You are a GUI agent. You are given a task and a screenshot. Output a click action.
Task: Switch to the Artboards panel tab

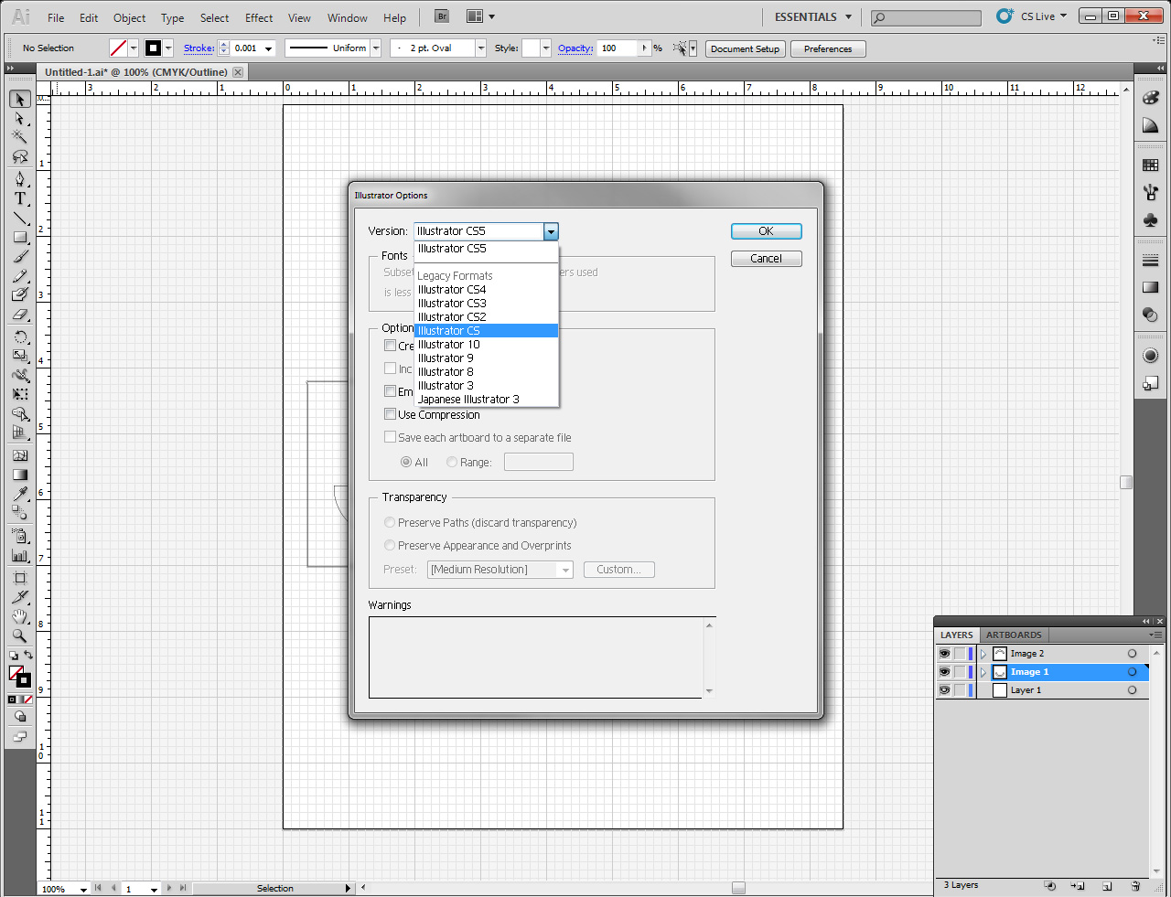1014,635
